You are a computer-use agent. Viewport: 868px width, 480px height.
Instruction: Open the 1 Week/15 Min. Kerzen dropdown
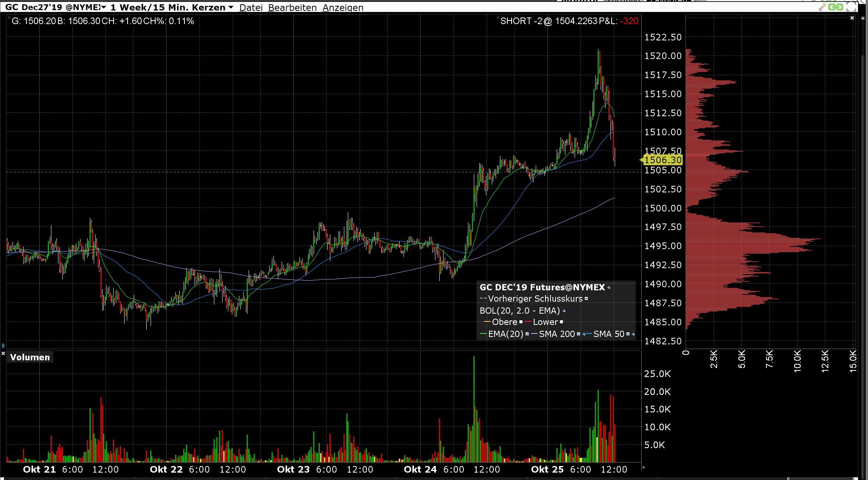(x=231, y=7)
